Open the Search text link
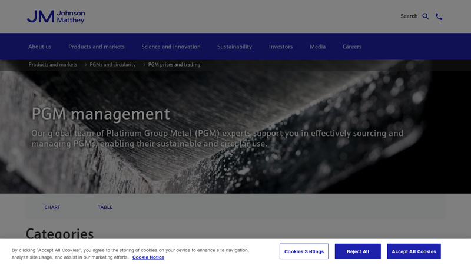 point(409,16)
